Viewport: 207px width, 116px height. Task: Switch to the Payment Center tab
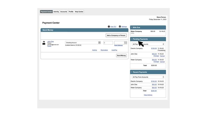(x=46, y=12)
